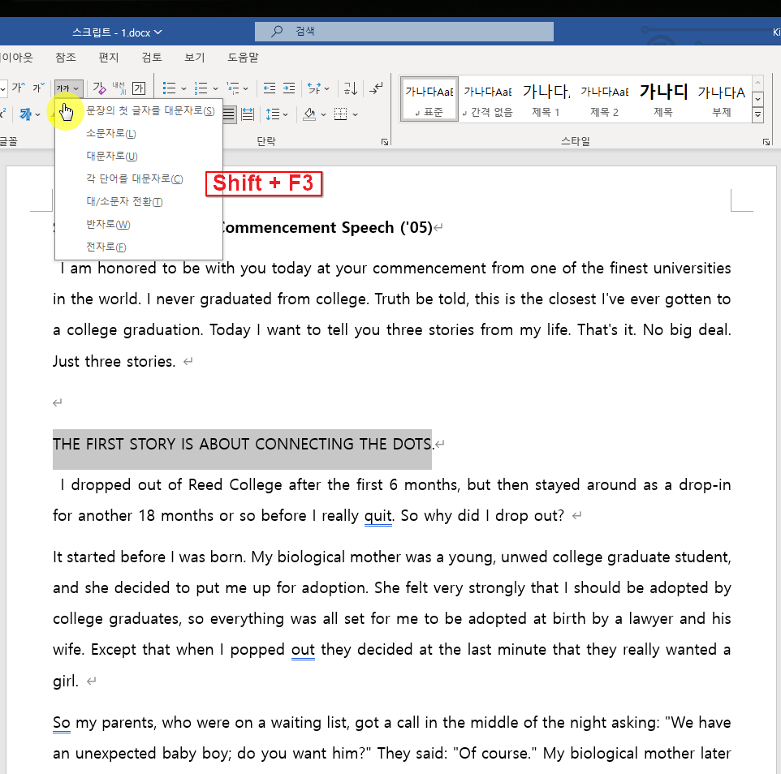
Task: Open the 편지 mailings tab
Action: (x=109, y=58)
